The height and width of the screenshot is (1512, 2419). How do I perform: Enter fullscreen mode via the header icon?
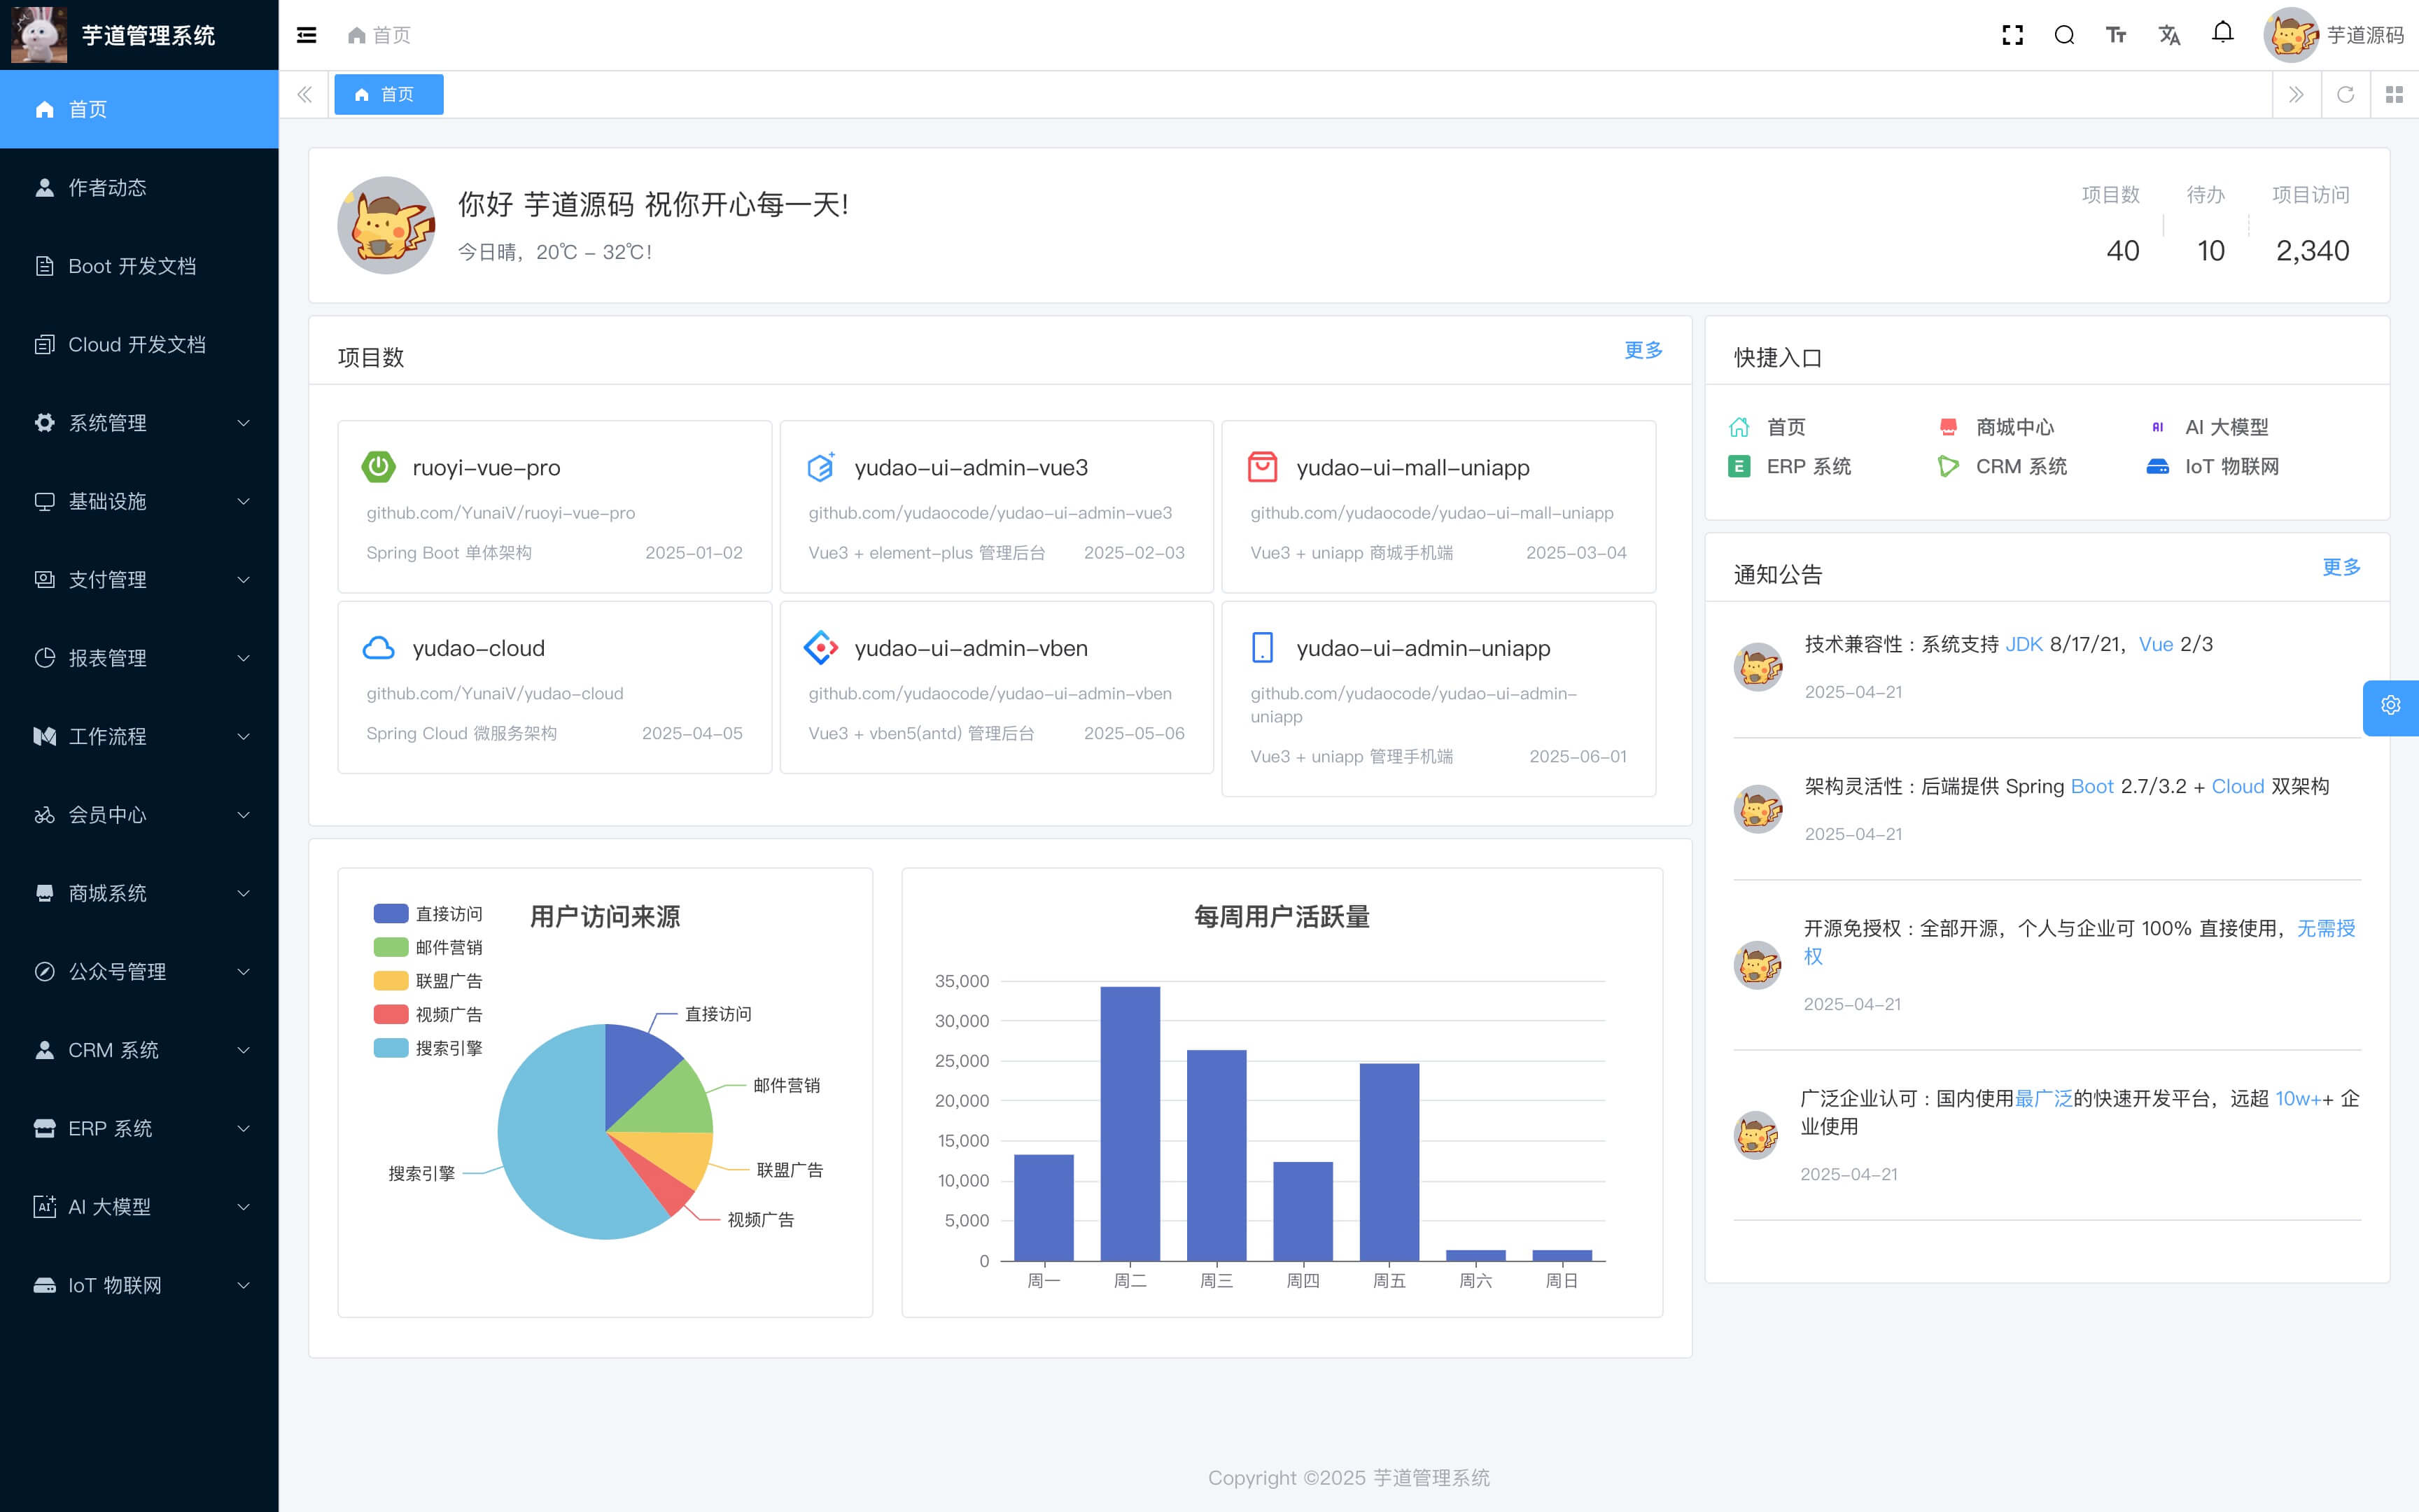[x=2012, y=35]
